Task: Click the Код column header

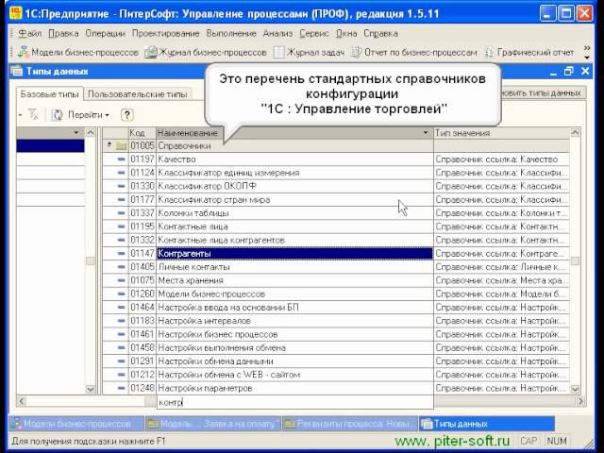Action: [143, 133]
